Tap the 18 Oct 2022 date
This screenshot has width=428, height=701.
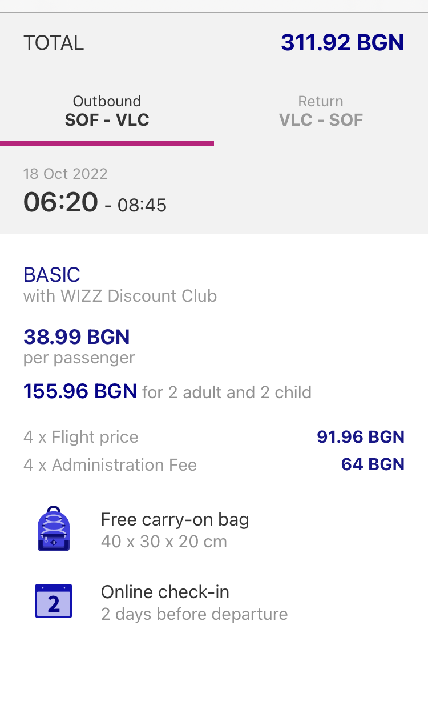click(x=65, y=174)
